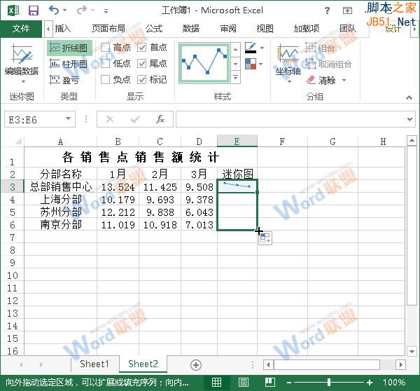The height and width of the screenshot is (391, 420).
Task: Switch to Page Layout view icon
Action: [x=243, y=382]
